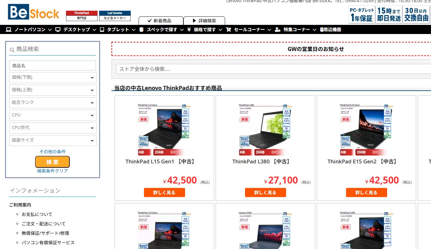
Task: Click the PC・タブレット 1年保証 badge
Action: [362, 14]
